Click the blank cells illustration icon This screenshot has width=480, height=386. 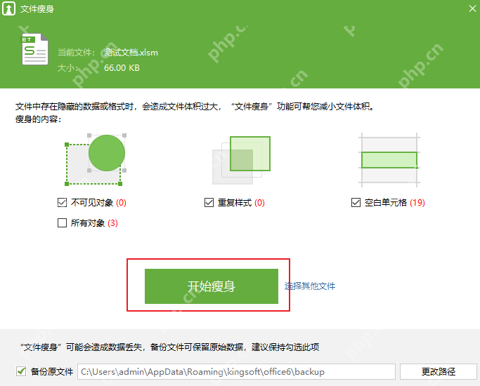pos(389,160)
